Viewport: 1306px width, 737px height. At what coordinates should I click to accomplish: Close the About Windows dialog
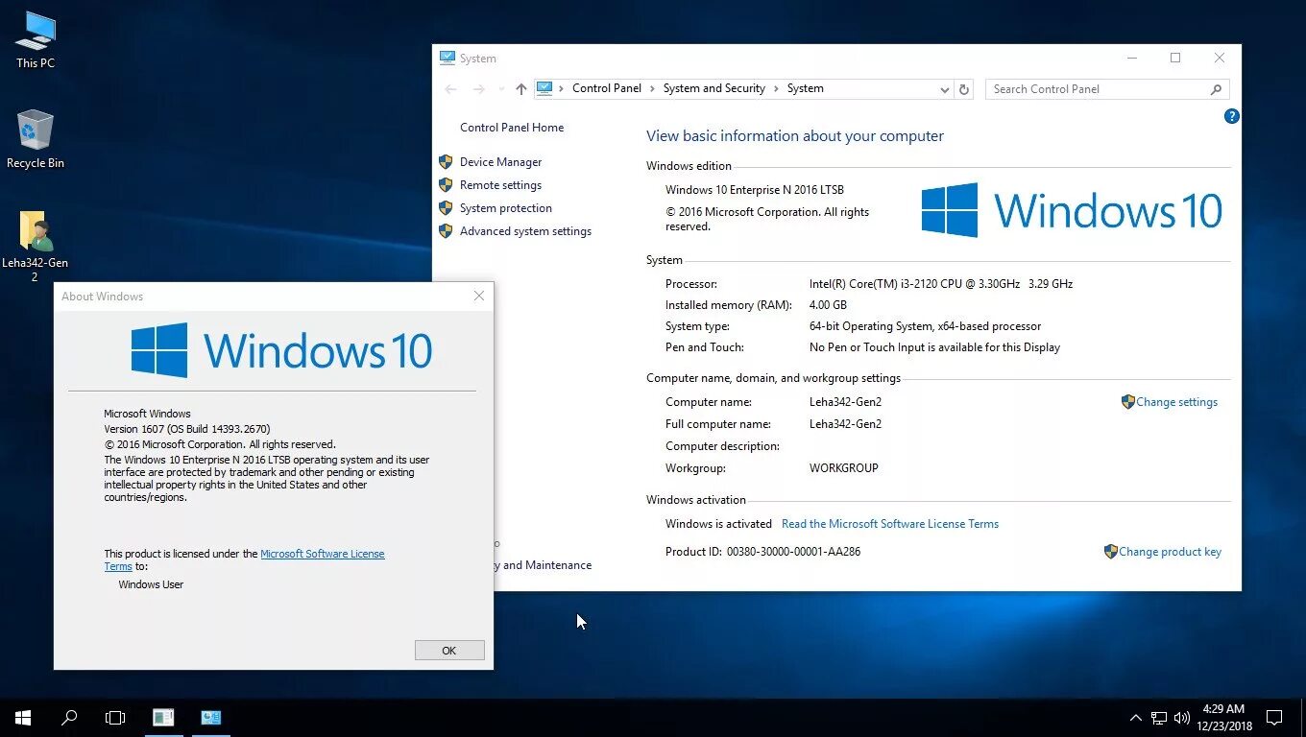478,296
